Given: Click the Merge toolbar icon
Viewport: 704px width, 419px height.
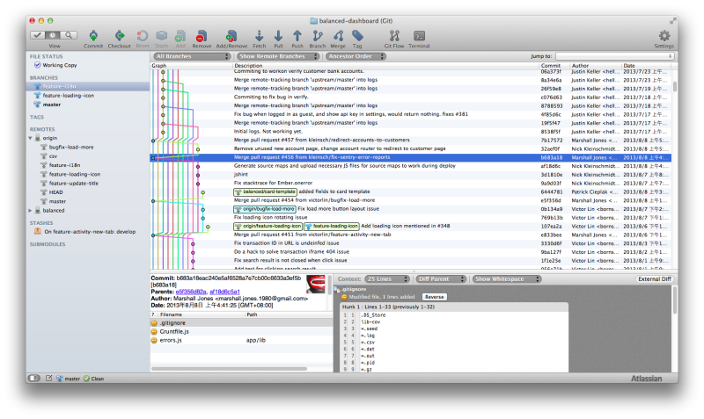Looking at the screenshot, I should [x=338, y=36].
